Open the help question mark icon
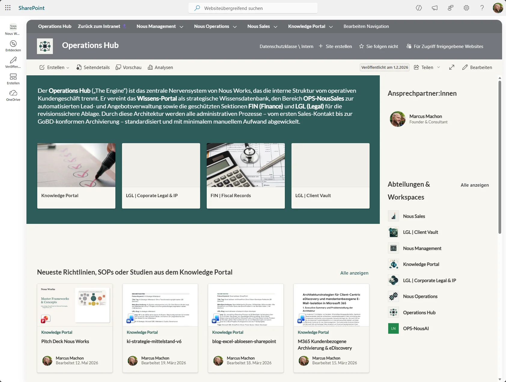506x382 pixels. (482, 8)
